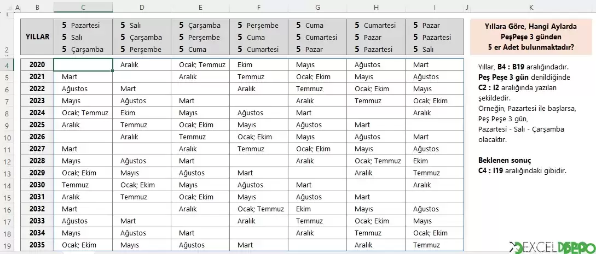Click the fill handle of cell C4
Screen dimensions: 596x254
113,70
